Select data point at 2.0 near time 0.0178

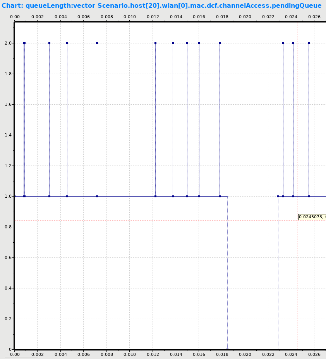coord(220,43)
